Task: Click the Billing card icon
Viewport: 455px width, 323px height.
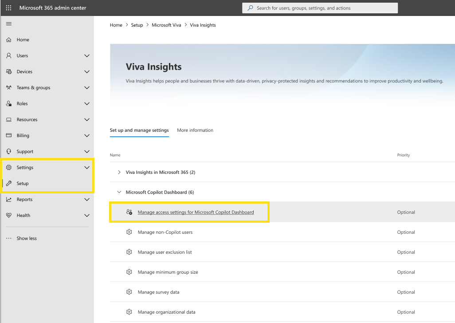Action: (x=9, y=135)
